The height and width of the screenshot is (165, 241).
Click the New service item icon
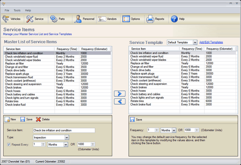tap(7, 119)
